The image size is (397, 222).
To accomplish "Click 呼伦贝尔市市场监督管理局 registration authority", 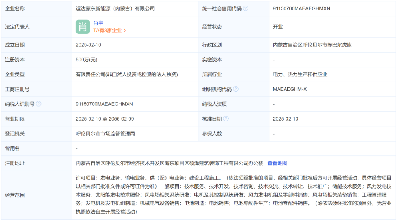I will (x=105, y=134).
